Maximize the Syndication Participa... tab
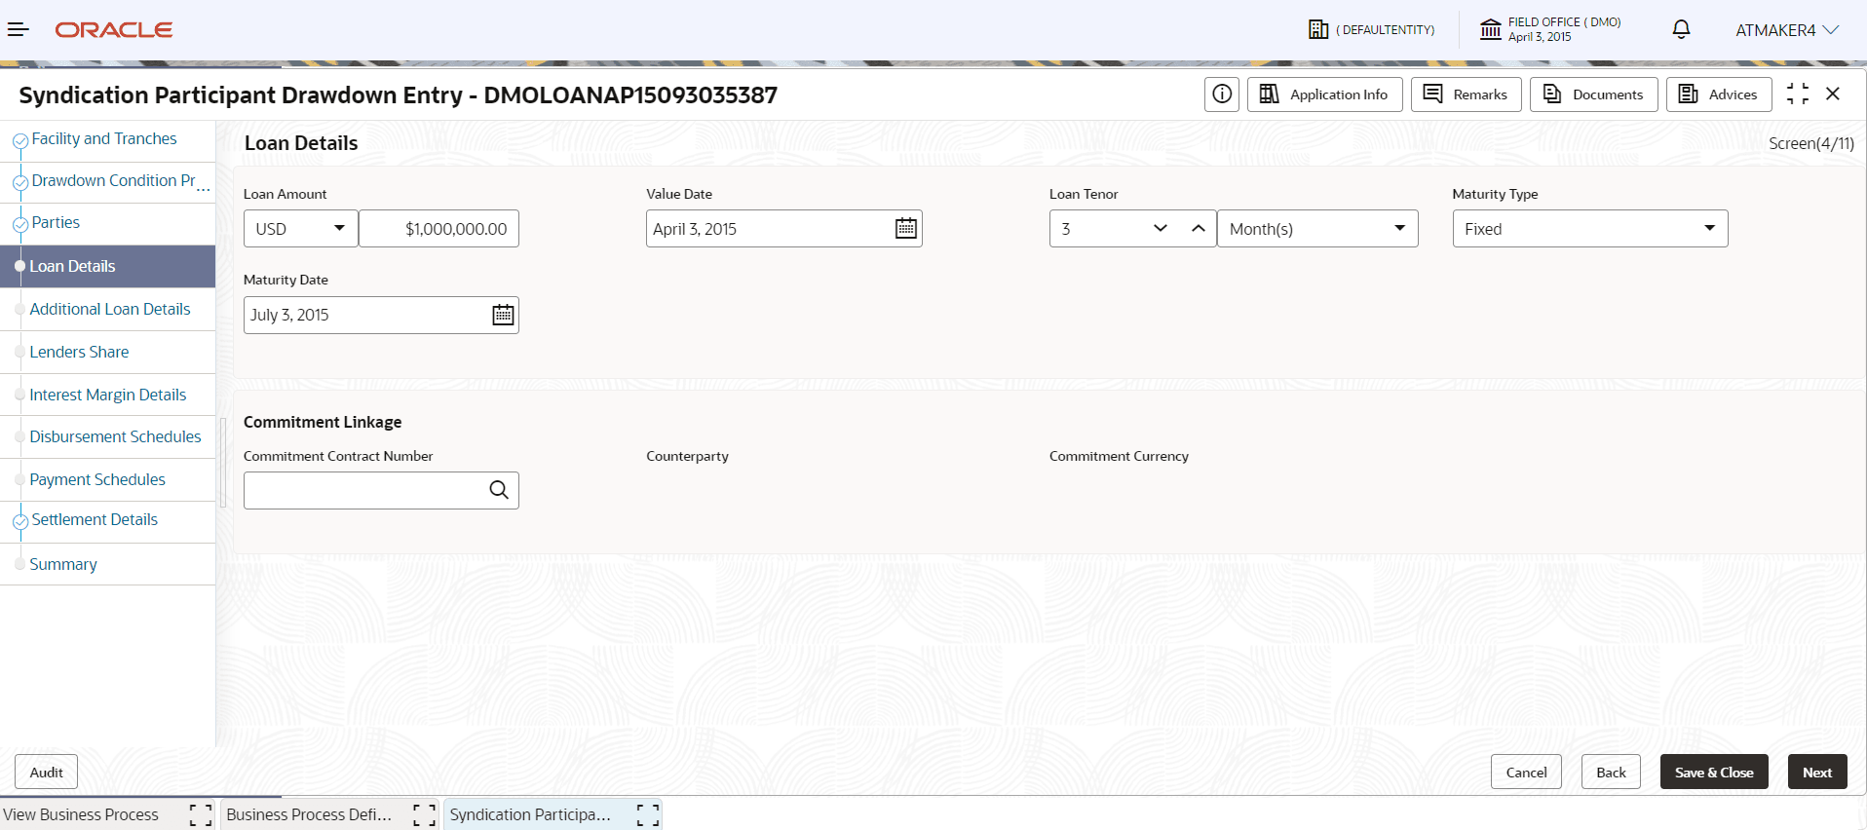This screenshot has height=830, width=1867. (649, 814)
